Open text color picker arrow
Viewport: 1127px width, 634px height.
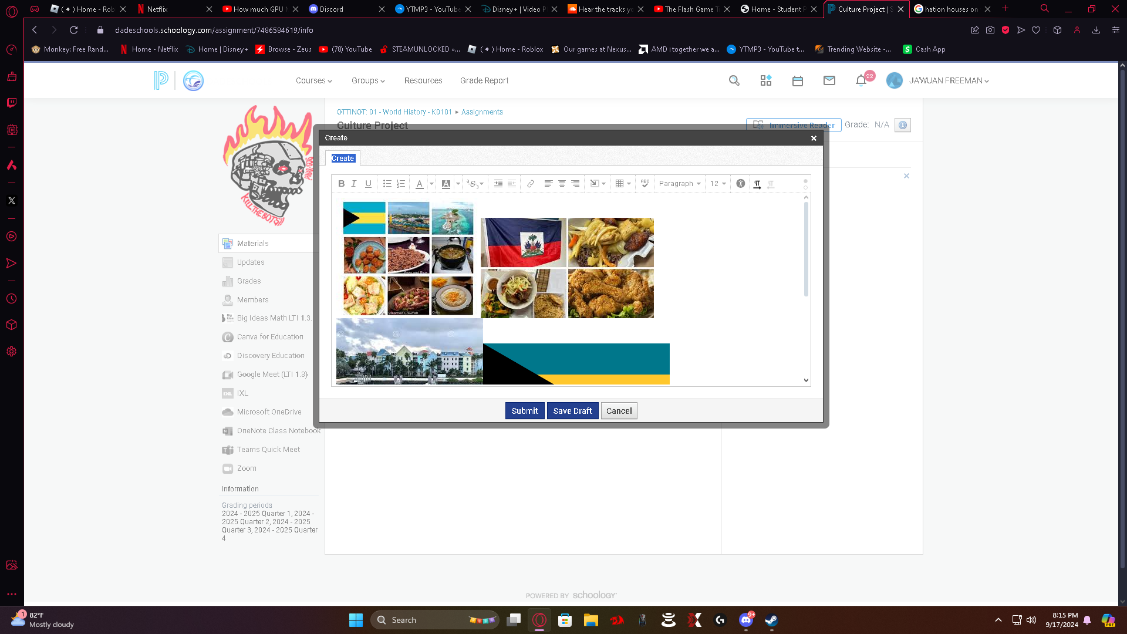click(431, 184)
